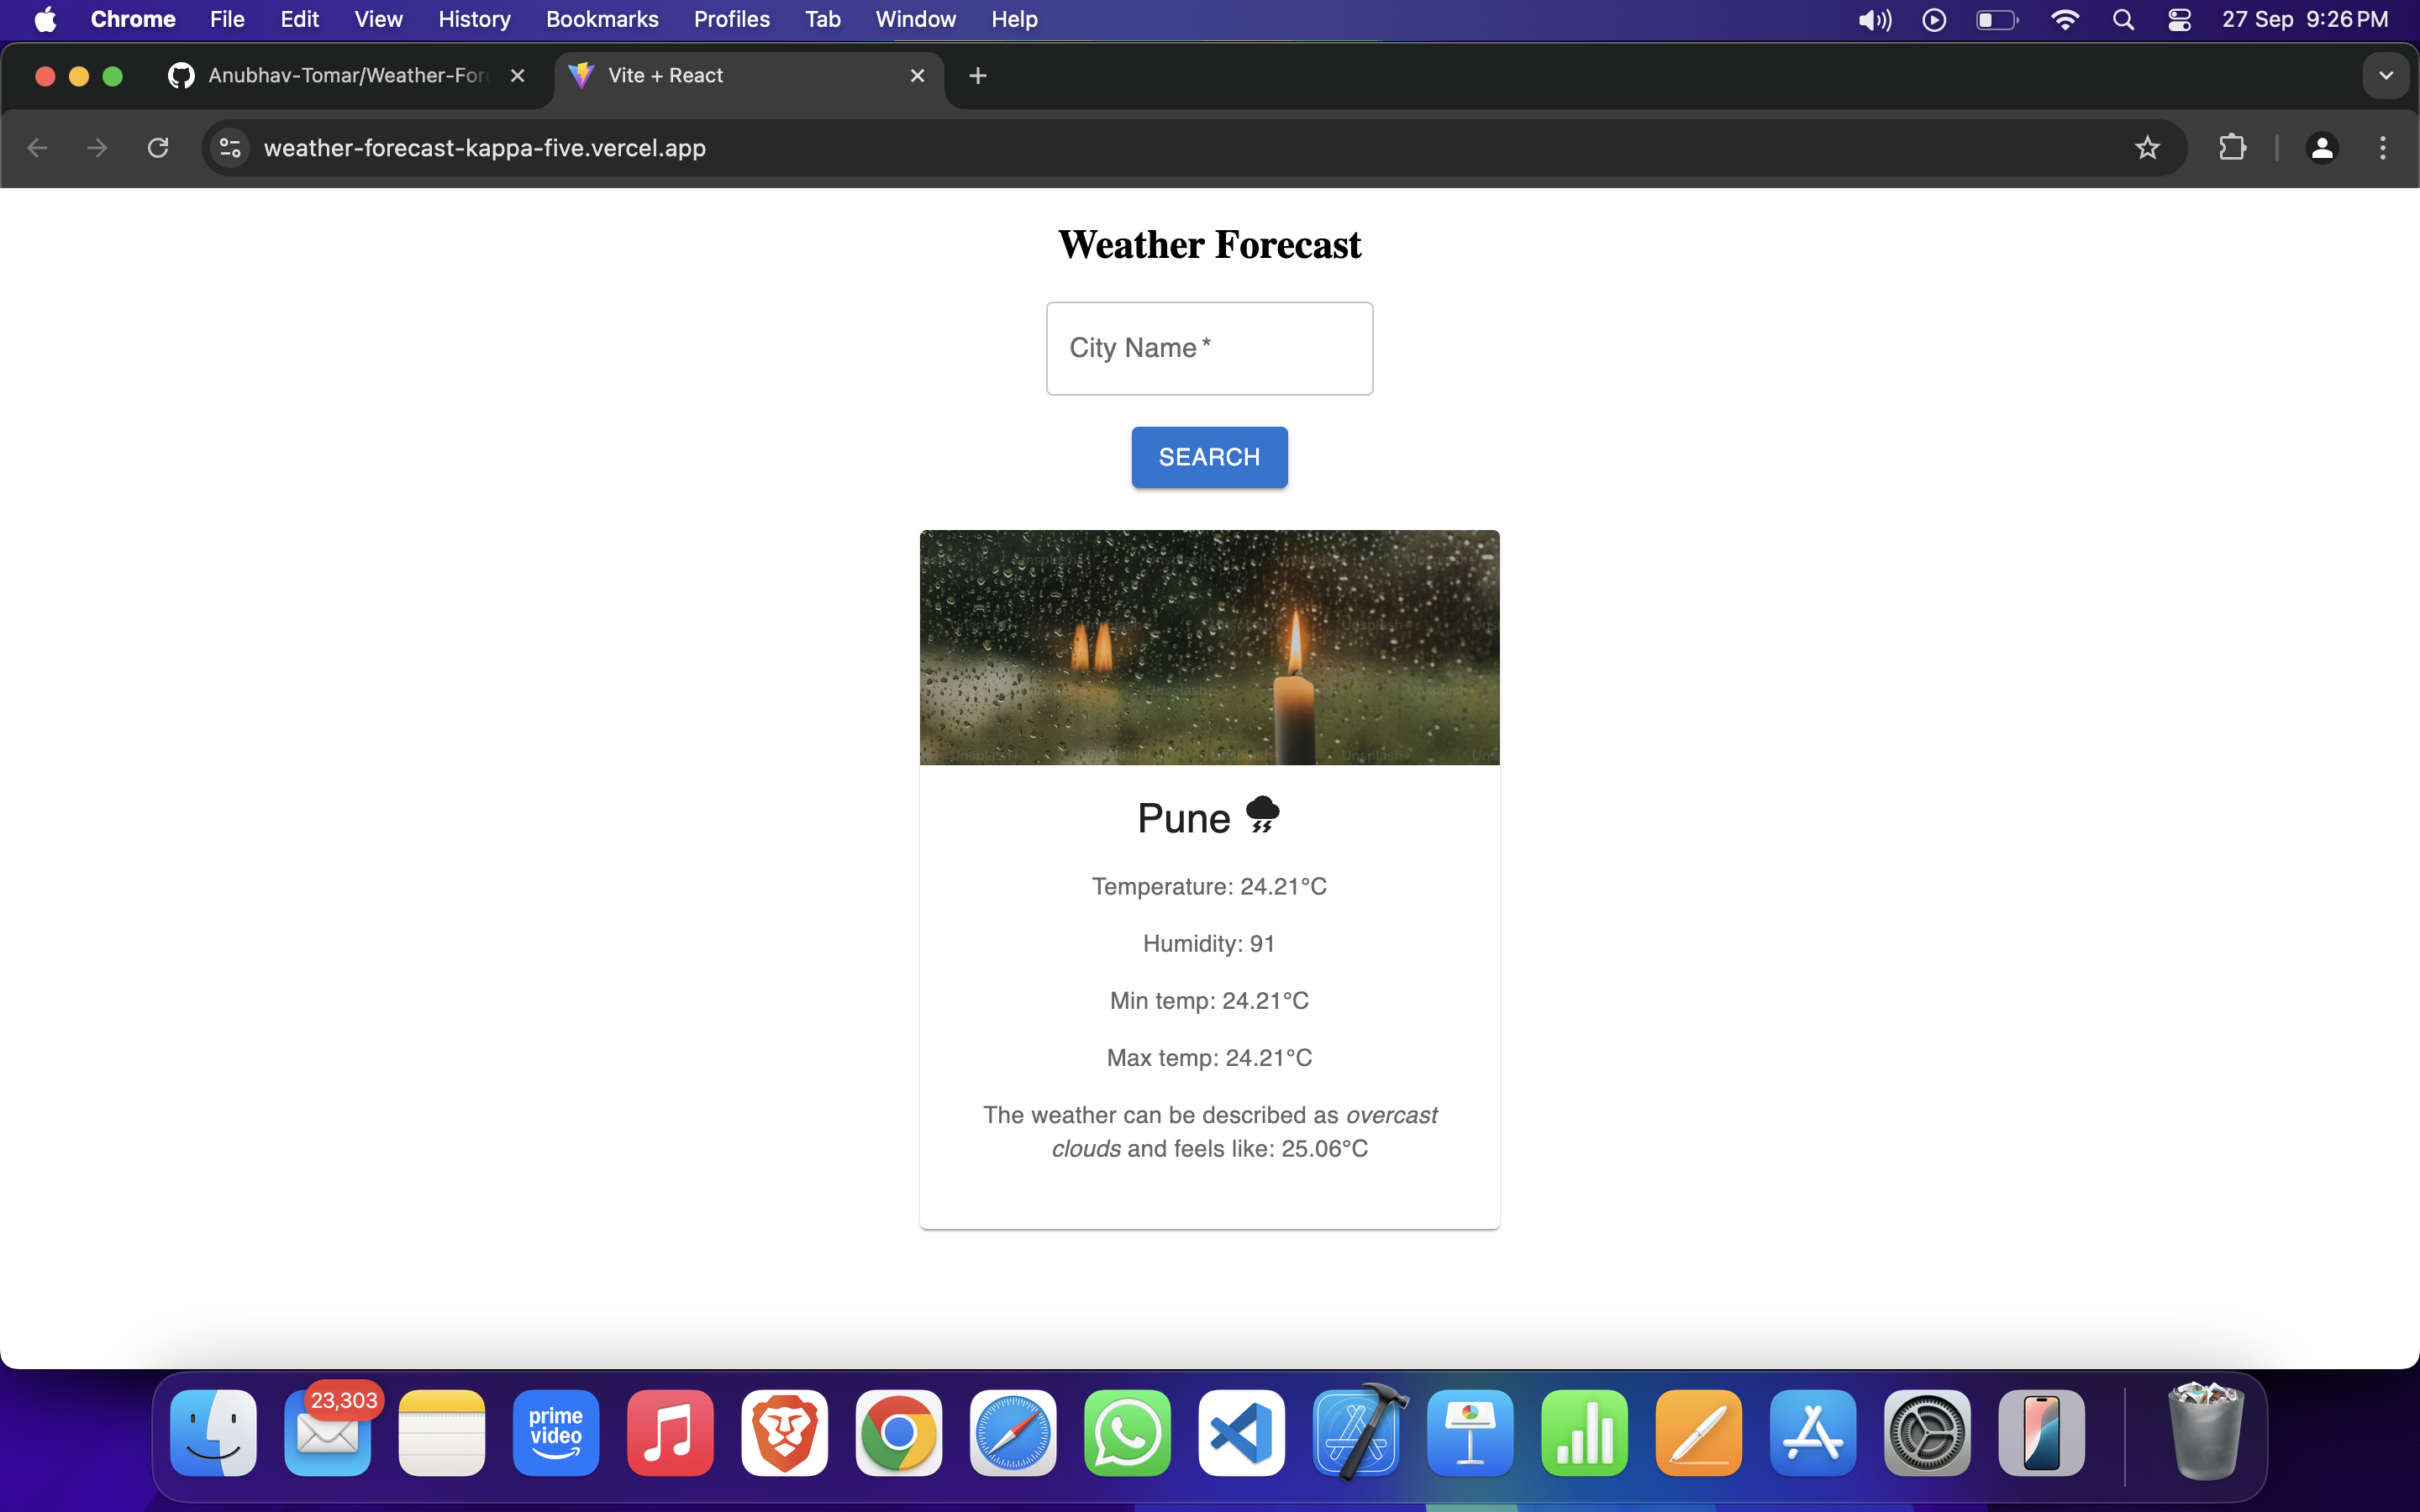Image resolution: width=2420 pixels, height=1512 pixels.
Task: Open Chrome's three-dot menu
Action: [2382, 148]
